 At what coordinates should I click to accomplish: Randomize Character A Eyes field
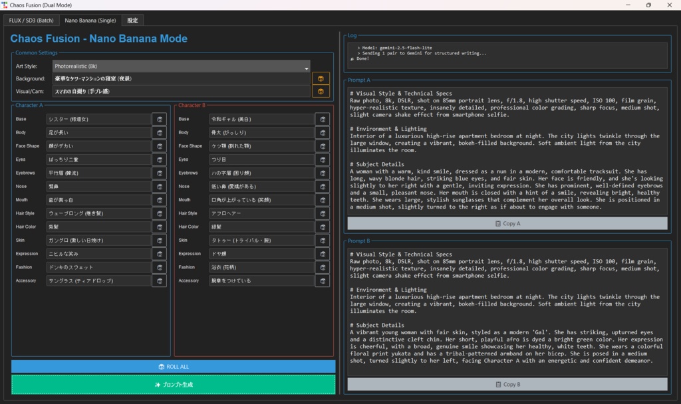pos(160,159)
